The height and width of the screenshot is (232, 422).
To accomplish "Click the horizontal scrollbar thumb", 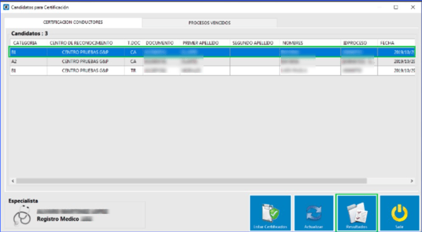I will [191, 181].
